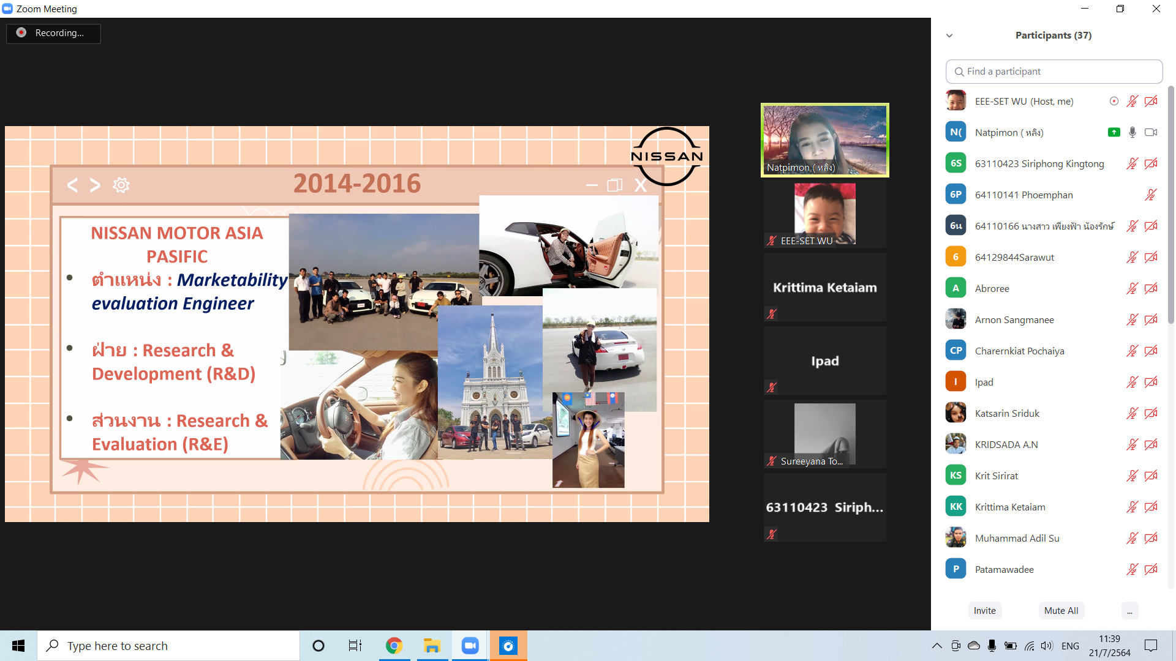
Task: Click the host recording status icon
Action: pyautogui.click(x=1114, y=101)
